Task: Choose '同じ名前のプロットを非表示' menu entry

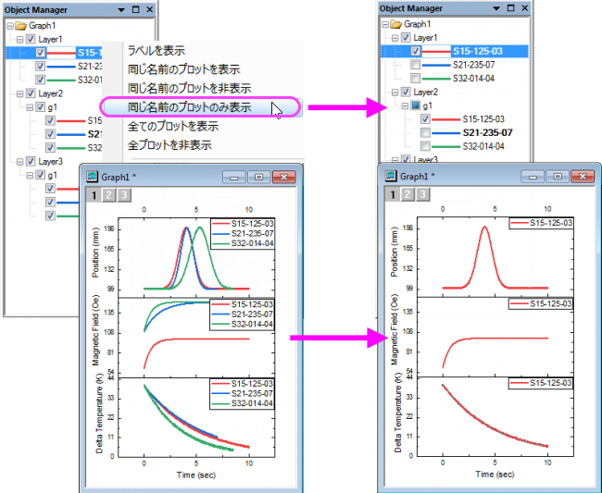Action: coord(189,88)
